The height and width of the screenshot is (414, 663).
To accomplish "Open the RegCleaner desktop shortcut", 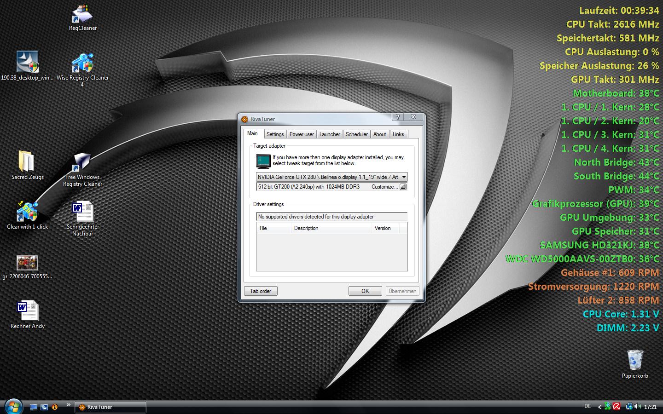I will coord(83,17).
